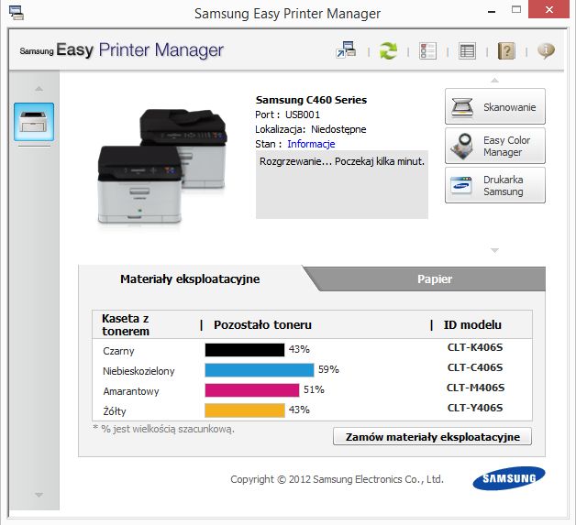576x525 pixels.
Task: Select the printer in the left sidebar
Action: coord(34,122)
